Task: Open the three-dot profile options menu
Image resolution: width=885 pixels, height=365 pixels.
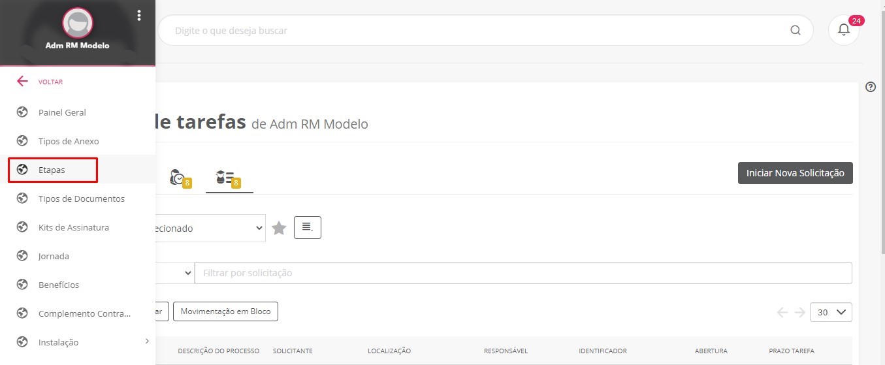Action: [x=139, y=16]
